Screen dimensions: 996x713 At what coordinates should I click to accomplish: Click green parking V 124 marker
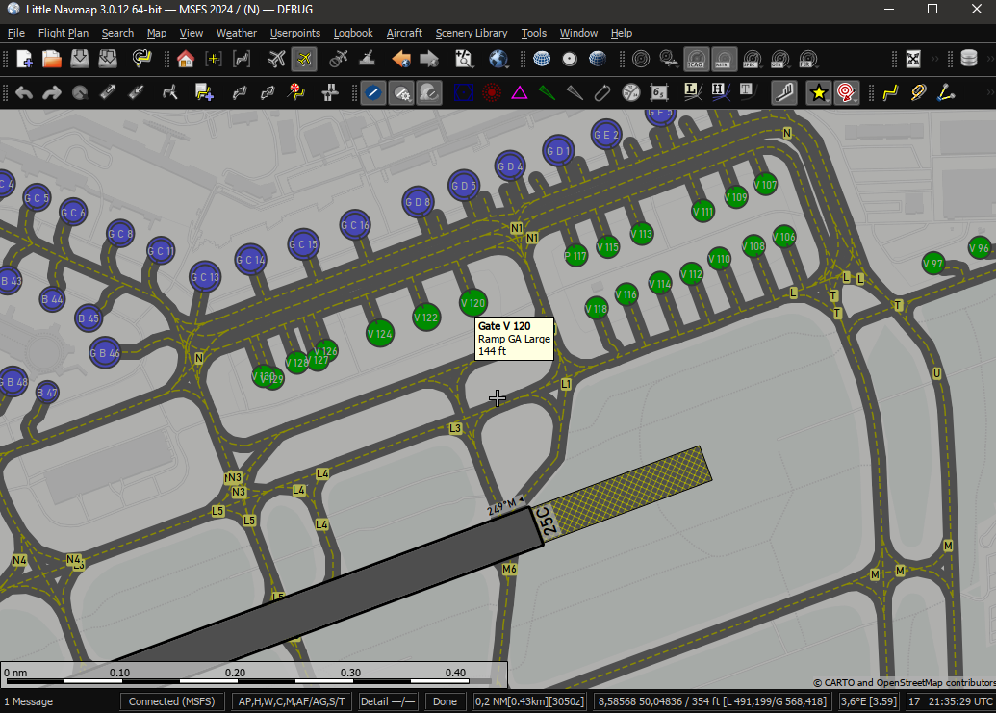(380, 333)
